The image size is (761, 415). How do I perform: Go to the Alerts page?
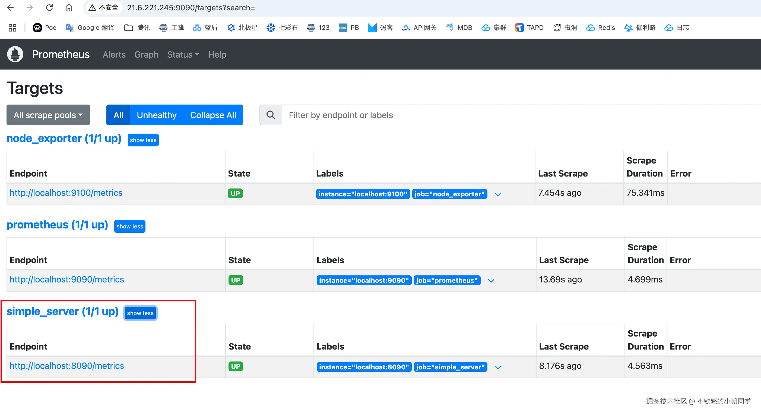click(x=114, y=54)
